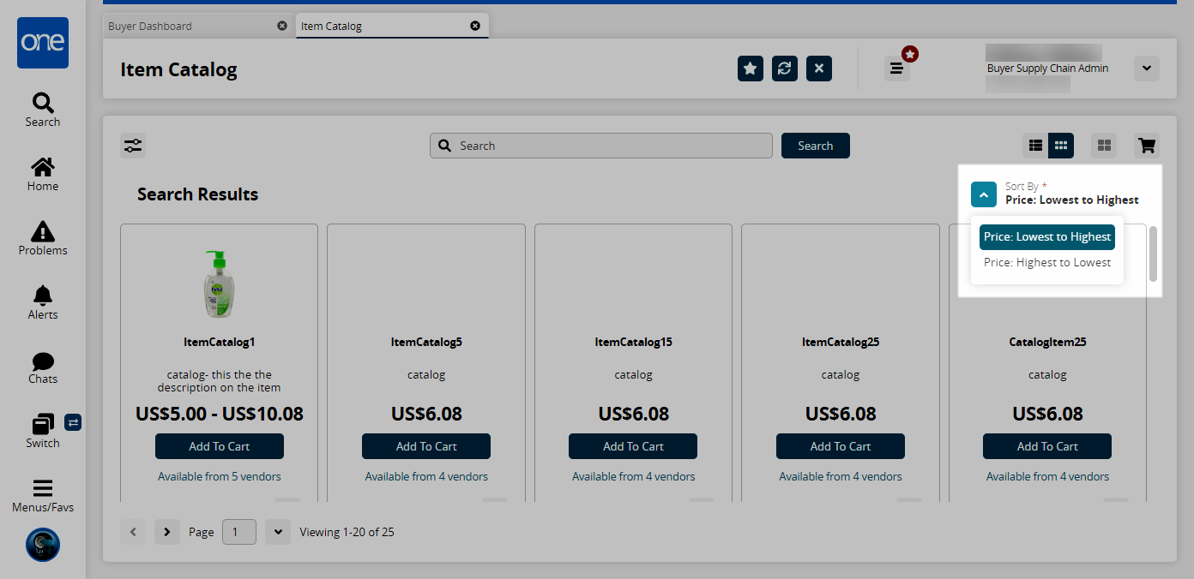Open the page selector dropdown
Screen dimensions: 1194x579
(x=278, y=532)
